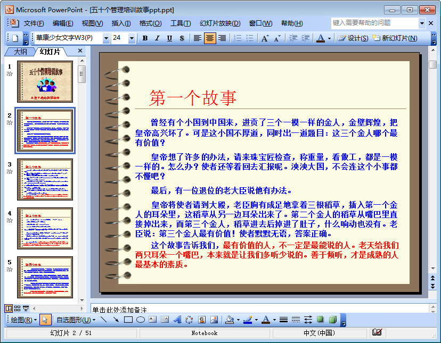441x343 pixels.
Task: Select the Oval drawing tool
Action: [141, 320]
